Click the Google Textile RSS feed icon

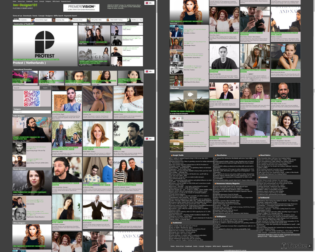click(x=172, y=155)
